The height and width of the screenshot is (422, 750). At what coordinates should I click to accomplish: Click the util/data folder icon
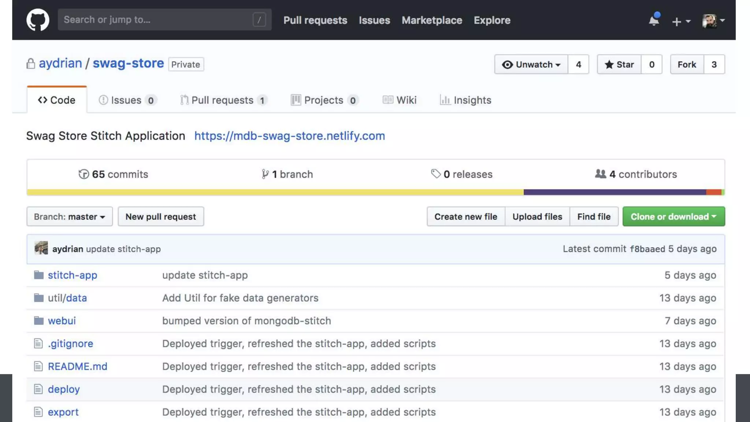click(38, 297)
